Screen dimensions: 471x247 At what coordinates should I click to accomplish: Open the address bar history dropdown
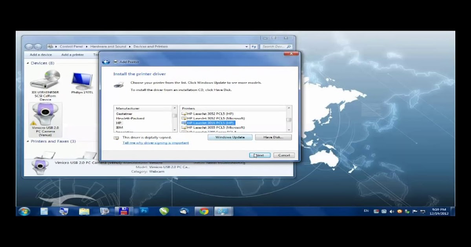click(x=247, y=47)
